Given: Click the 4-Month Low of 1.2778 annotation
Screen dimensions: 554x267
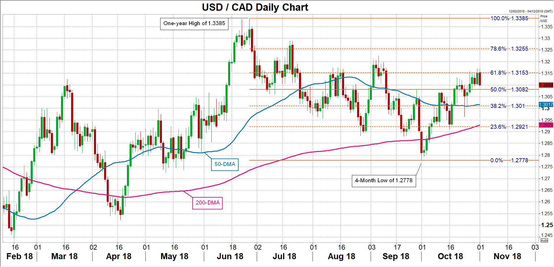Looking at the screenshot, I should [384, 181].
